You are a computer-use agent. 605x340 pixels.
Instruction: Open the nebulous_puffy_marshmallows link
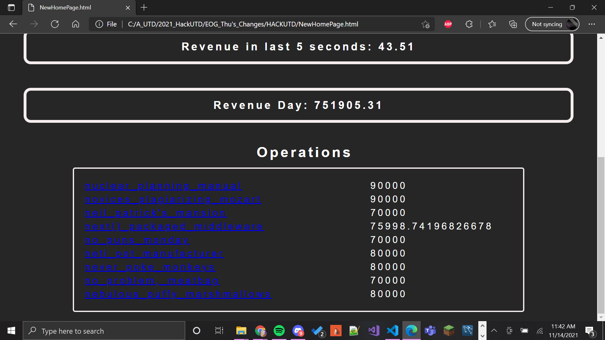tap(178, 294)
